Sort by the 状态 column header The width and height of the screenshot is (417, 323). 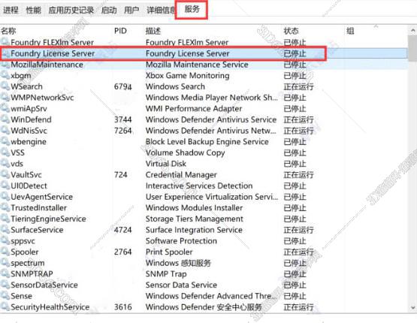pyautogui.click(x=291, y=31)
